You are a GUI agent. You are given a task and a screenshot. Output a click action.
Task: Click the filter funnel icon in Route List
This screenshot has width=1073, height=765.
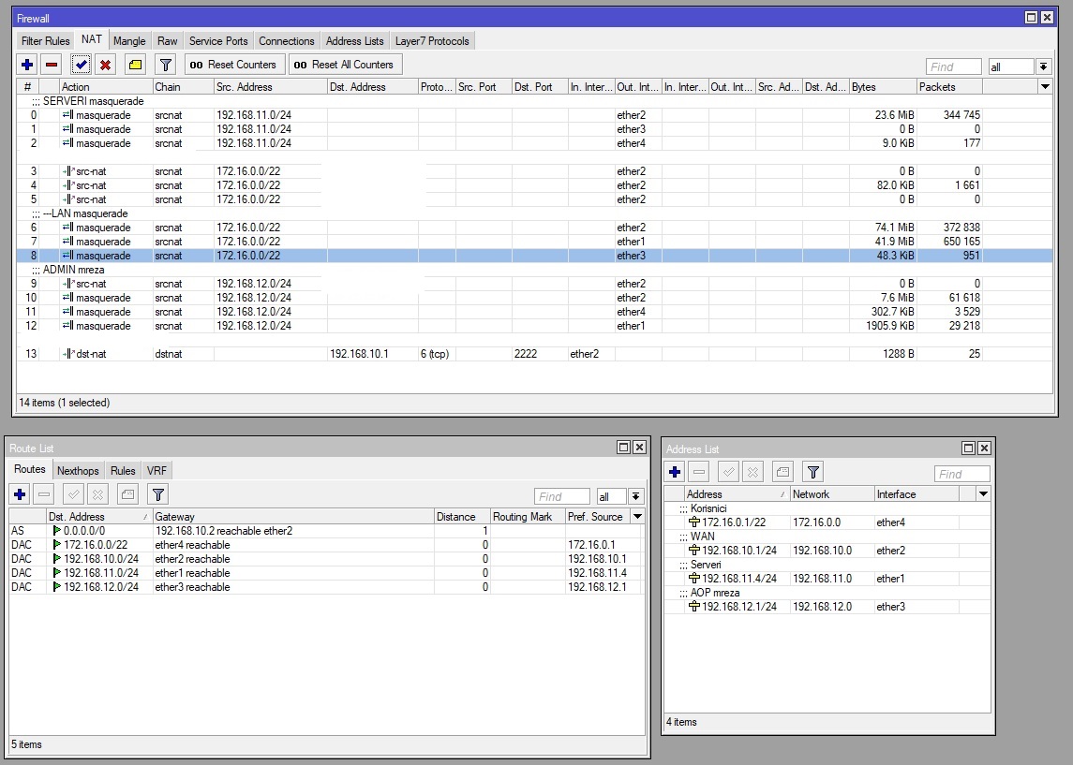pyautogui.click(x=158, y=494)
